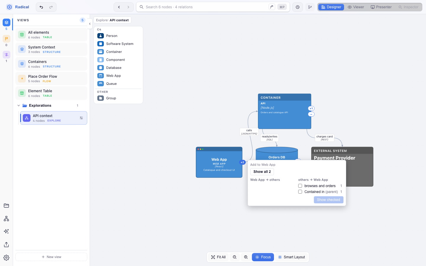Switch to Presenter mode

coord(381,7)
